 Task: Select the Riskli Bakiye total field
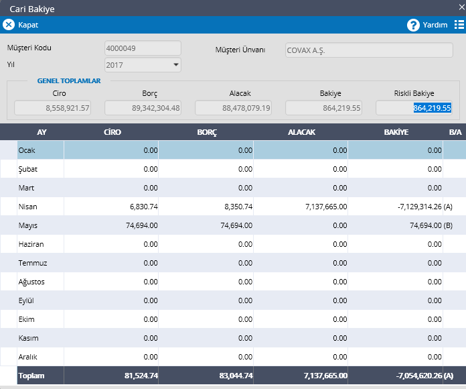[x=414, y=108]
